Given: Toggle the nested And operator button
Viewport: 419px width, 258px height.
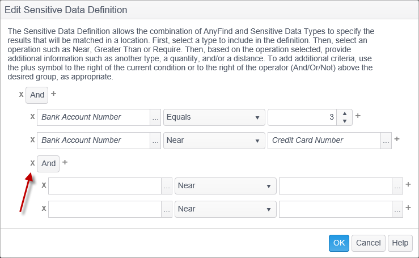Looking at the screenshot, I should (49, 163).
